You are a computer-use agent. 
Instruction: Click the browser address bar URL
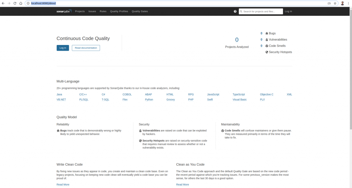[x=43, y=3]
